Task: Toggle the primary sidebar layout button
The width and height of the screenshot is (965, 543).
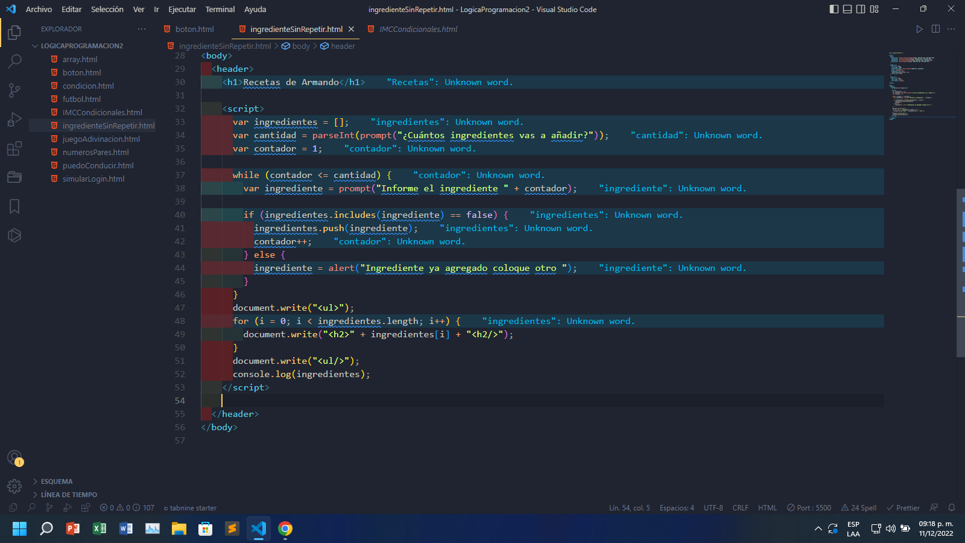Action: pos(834,9)
